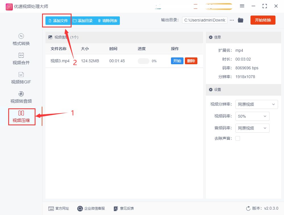Click the extension value mp4
The height and width of the screenshot is (215, 284).
[x=239, y=50]
